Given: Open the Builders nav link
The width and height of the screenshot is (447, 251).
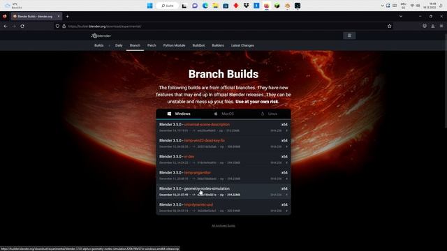Looking at the screenshot, I should [x=218, y=45].
